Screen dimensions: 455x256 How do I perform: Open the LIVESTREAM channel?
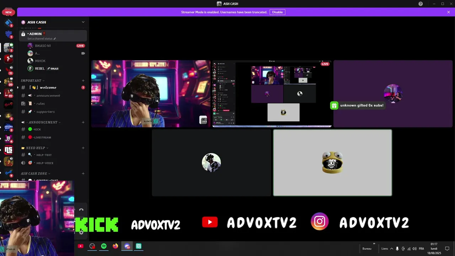coord(53,137)
